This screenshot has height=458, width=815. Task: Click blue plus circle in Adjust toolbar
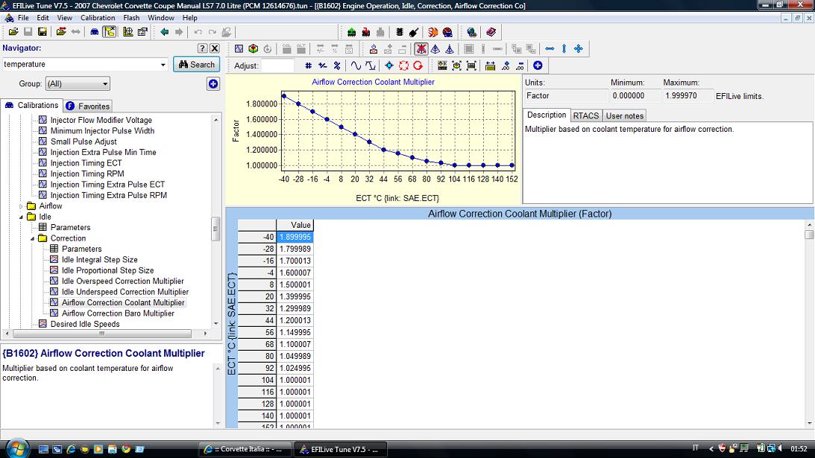[x=538, y=66]
